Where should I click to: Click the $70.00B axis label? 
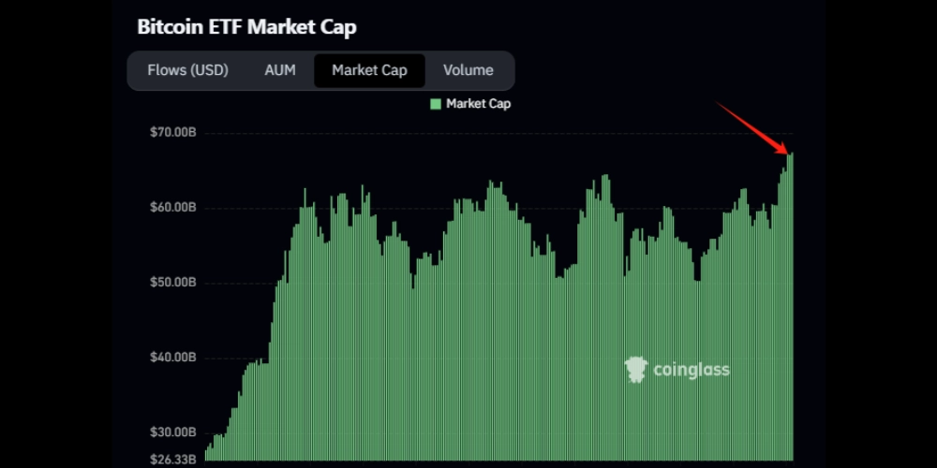click(172, 132)
